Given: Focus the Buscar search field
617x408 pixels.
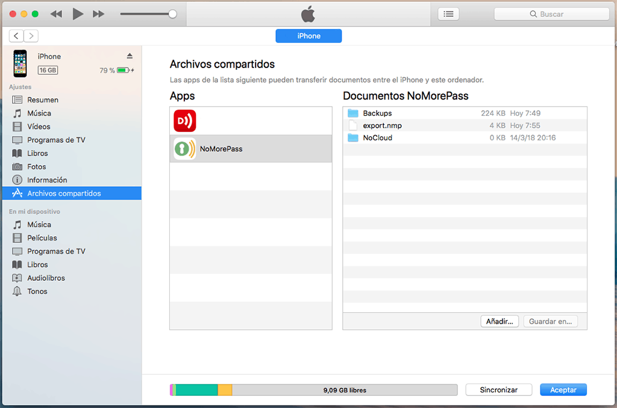Looking at the screenshot, I should (x=551, y=14).
